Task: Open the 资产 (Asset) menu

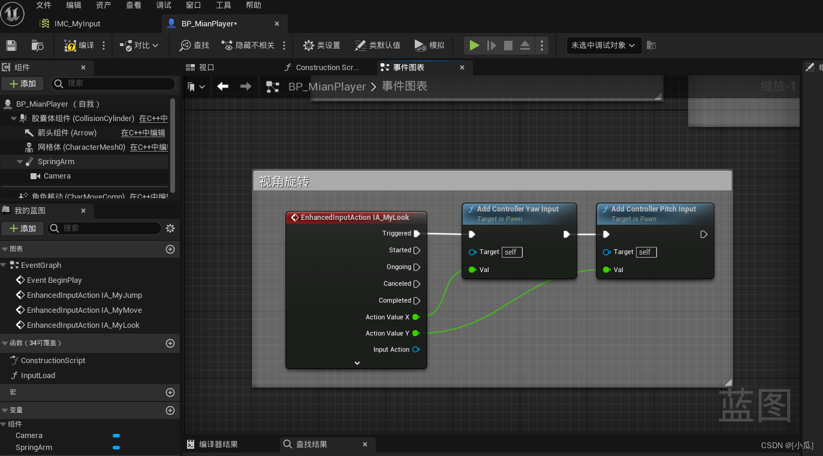Action: (x=104, y=5)
